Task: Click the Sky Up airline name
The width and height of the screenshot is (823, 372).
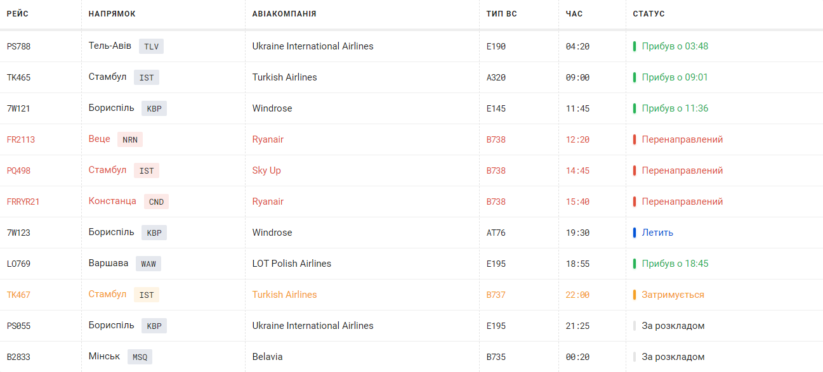Action: (x=267, y=170)
